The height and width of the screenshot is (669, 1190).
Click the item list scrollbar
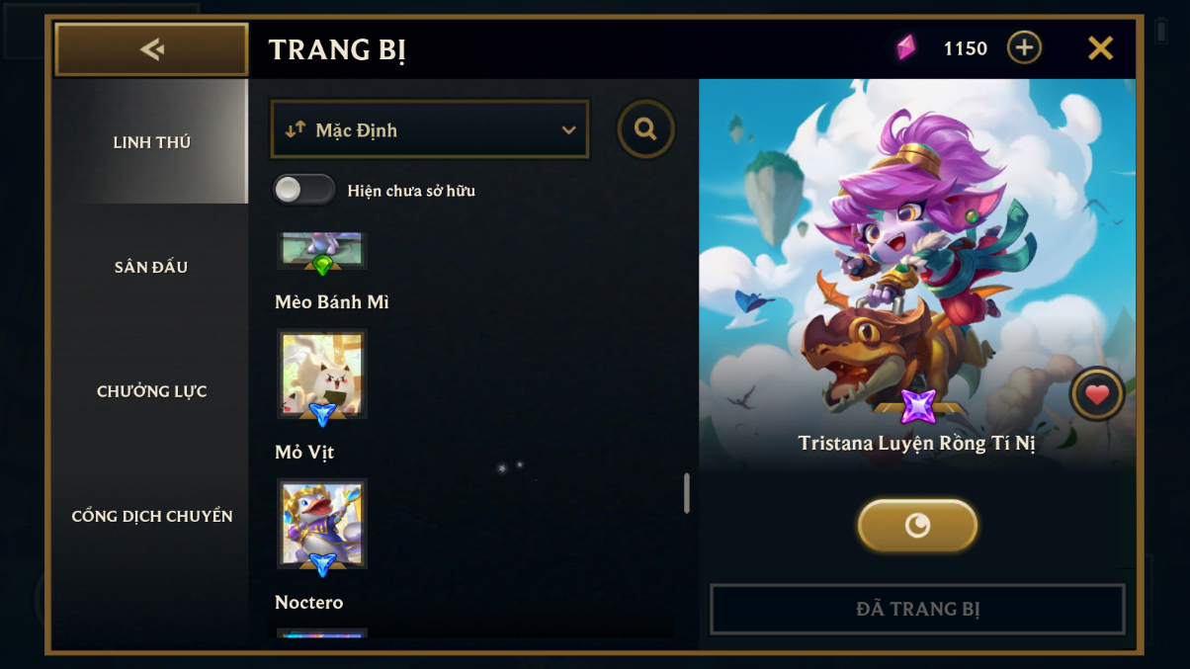tap(687, 493)
